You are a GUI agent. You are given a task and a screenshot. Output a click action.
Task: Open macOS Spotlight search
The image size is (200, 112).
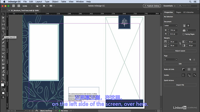click(x=190, y=2)
